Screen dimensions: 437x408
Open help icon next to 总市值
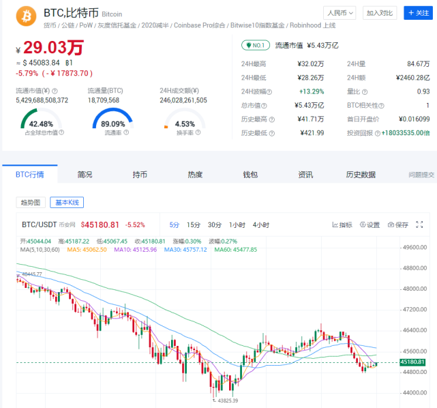coord(264,106)
